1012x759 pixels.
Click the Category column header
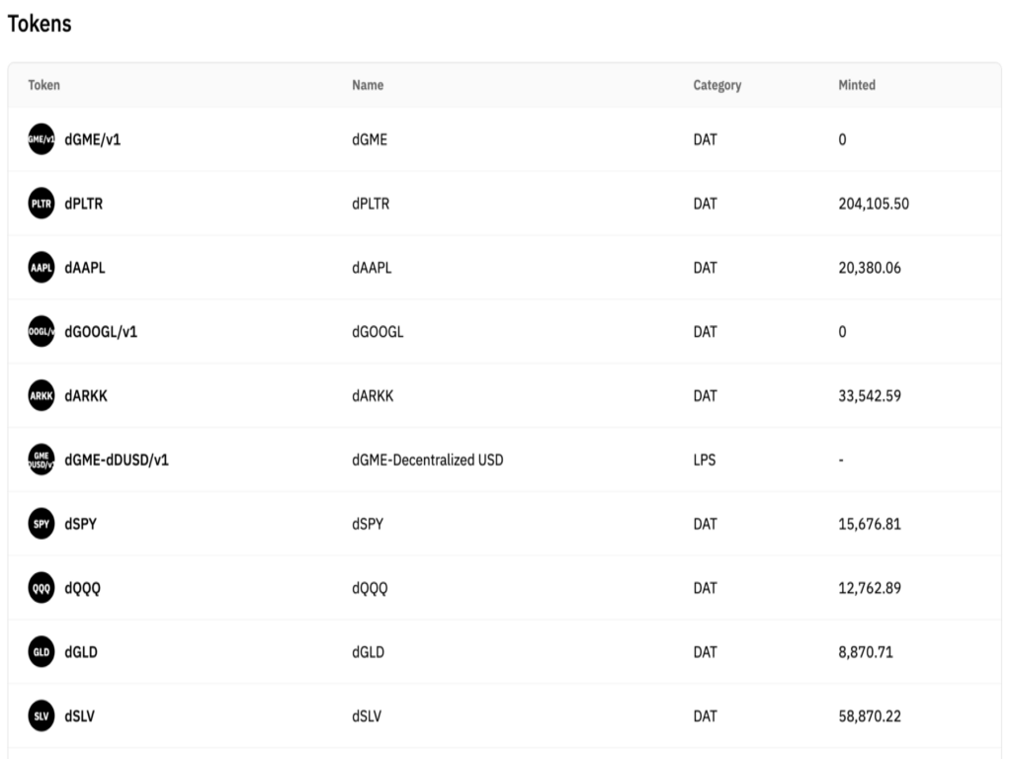717,85
